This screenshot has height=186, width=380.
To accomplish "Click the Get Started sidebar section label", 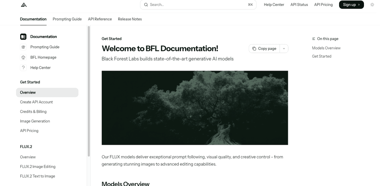I will point(30,82).
